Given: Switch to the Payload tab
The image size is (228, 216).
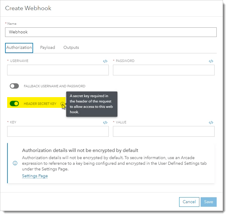Looking at the screenshot, I should coord(48,48).
